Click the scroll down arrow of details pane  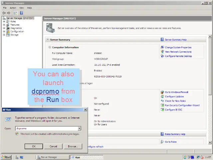point(210,142)
